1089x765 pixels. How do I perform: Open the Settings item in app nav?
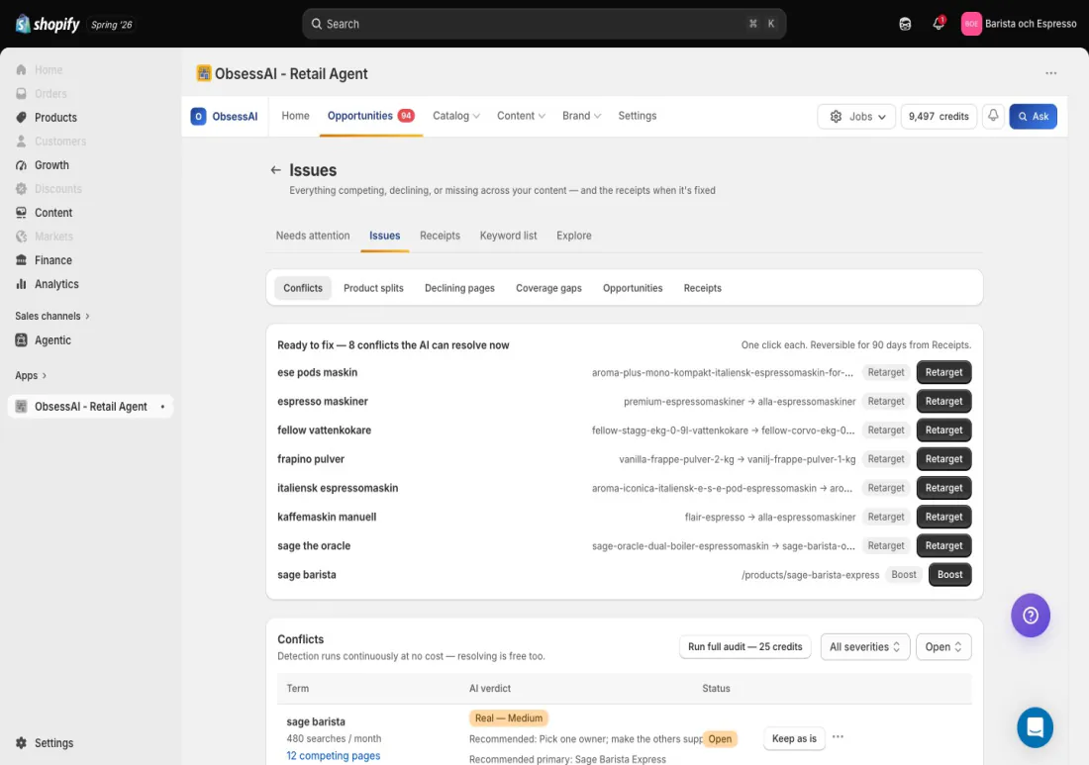click(x=637, y=116)
